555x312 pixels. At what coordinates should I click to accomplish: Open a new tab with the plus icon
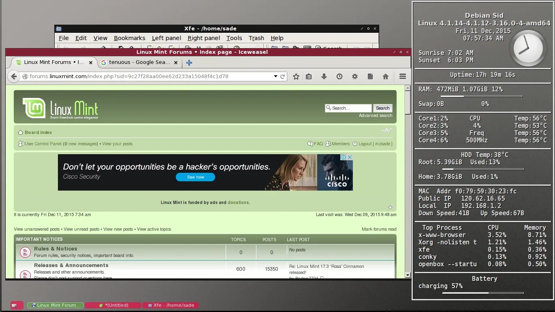(189, 63)
